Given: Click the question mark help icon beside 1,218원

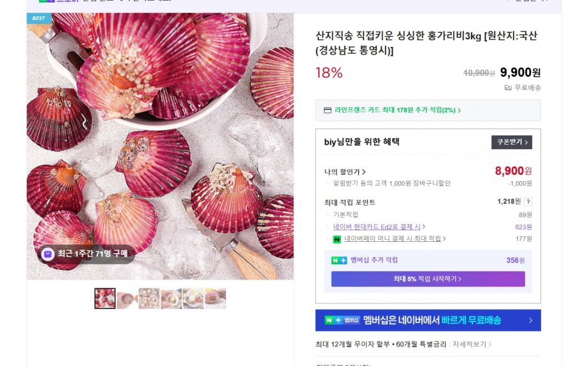Looking at the screenshot, I should click(528, 202).
